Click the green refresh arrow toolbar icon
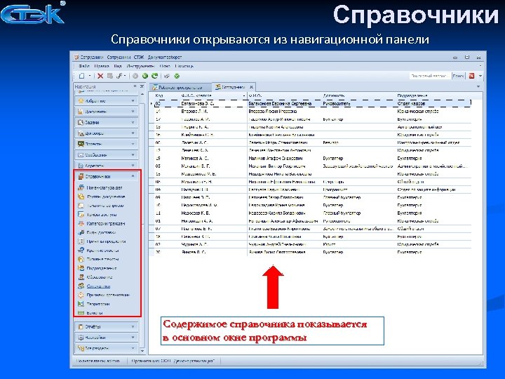 [154, 76]
